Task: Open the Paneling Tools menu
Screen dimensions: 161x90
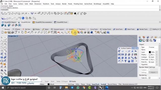Action: [78, 4]
